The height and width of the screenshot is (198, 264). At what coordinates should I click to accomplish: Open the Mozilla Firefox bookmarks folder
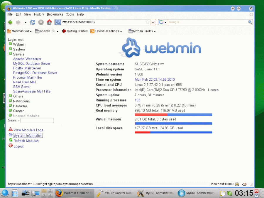(x=142, y=31)
